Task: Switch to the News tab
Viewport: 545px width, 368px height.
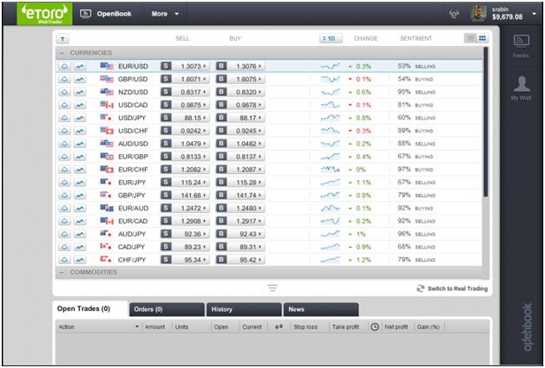Action: (x=321, y=309)
